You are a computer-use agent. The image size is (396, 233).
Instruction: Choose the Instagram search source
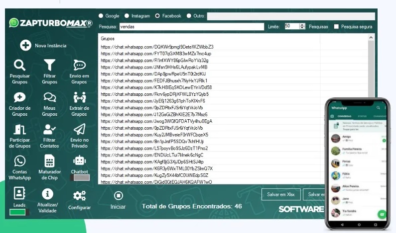click(x=127, y=16)
